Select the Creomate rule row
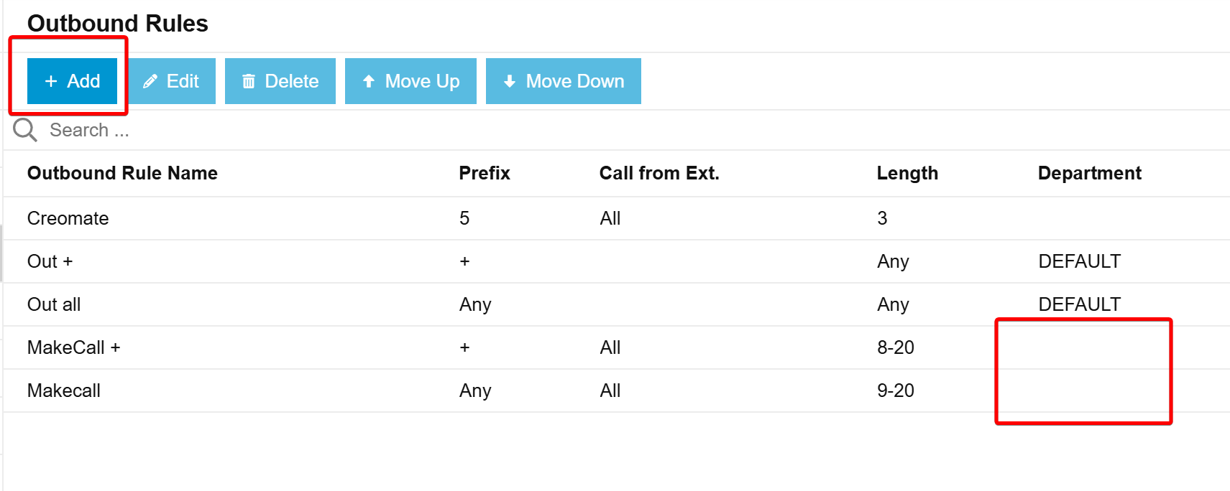The width and height of the screenshot is (1230, 491). click(617, 218)
